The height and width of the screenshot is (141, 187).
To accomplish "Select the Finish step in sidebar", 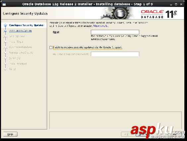I will point(12,69).
